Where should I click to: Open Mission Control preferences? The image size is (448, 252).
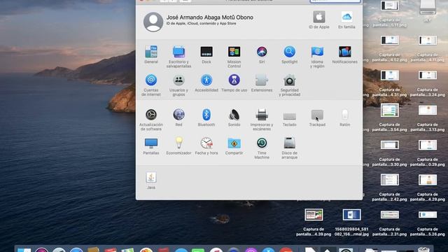coord(234,52)
